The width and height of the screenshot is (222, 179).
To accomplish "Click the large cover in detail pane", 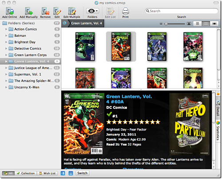I will 84,124.
